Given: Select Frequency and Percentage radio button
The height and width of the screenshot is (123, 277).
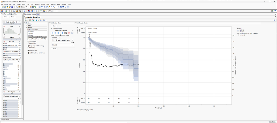Looking at the screenshot, I should [28, 46].
